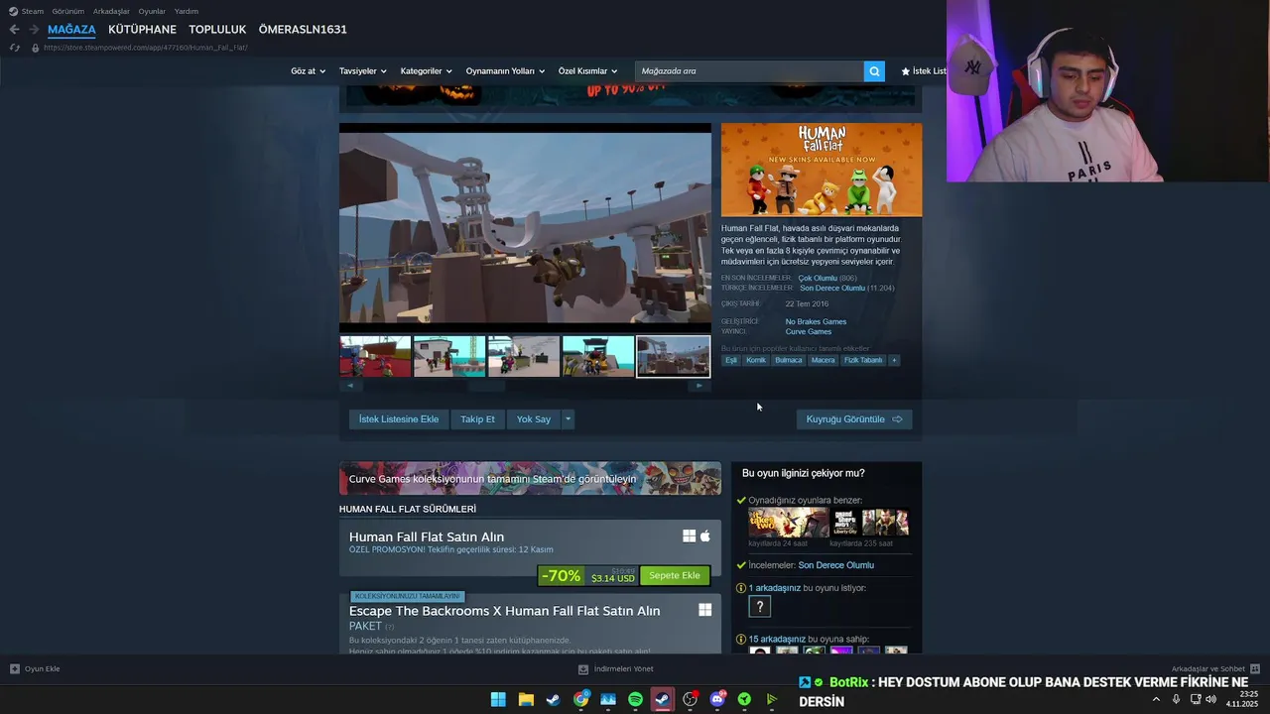This screenshot has width=1270, height=714.
Task: Reload the store page with the refresh icon
Action: pos(14,48)
